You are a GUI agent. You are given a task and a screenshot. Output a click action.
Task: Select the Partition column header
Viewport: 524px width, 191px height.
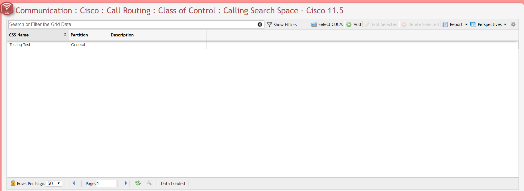click(79, 35)
